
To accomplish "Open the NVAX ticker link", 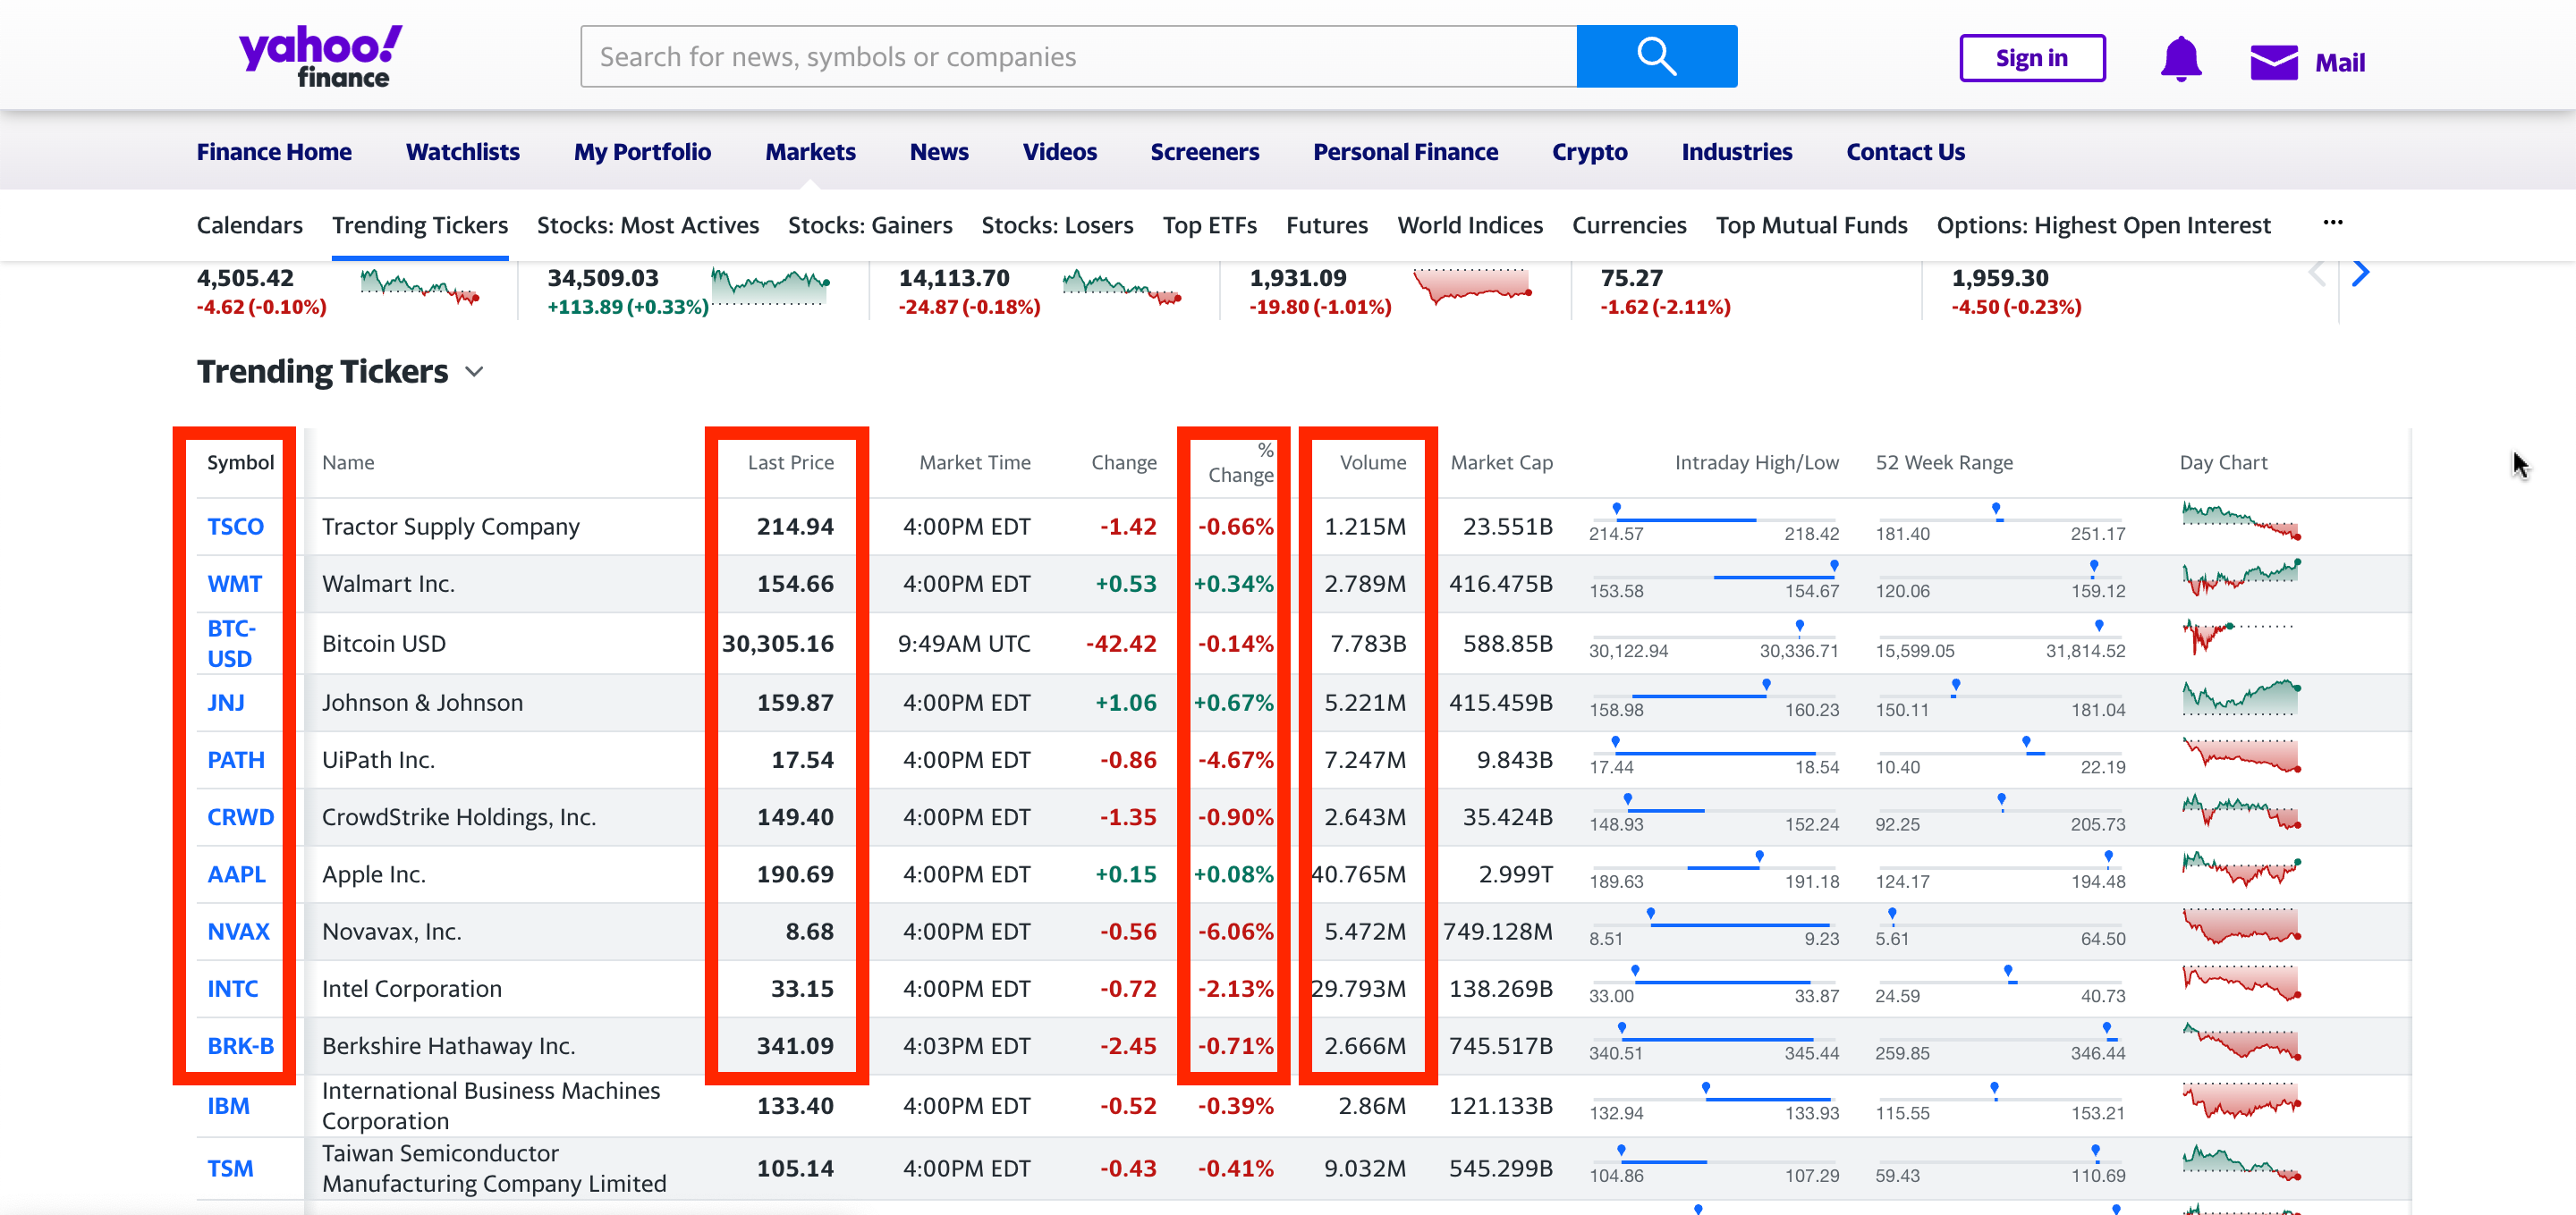I will 238,932.
